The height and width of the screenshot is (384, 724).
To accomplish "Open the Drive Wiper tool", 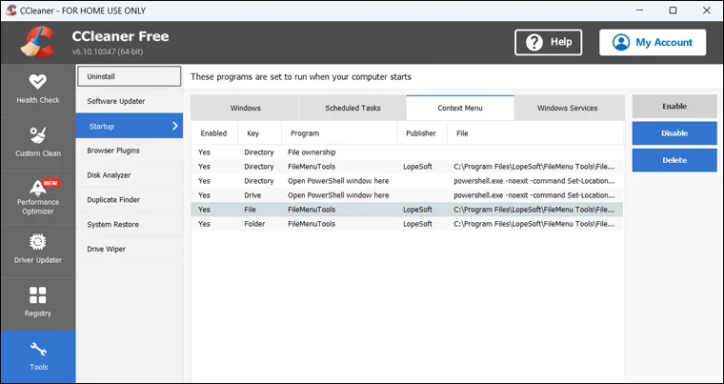I will pyautogui.click(x=130, y=249).
